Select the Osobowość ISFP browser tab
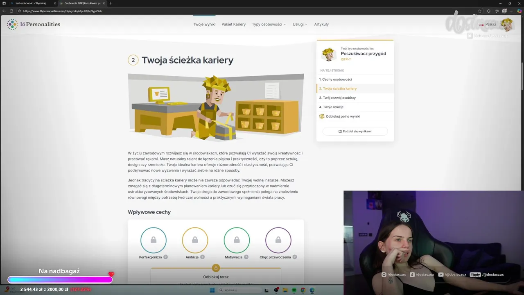Screen dimensions: 524x295 tap(82, 3)
